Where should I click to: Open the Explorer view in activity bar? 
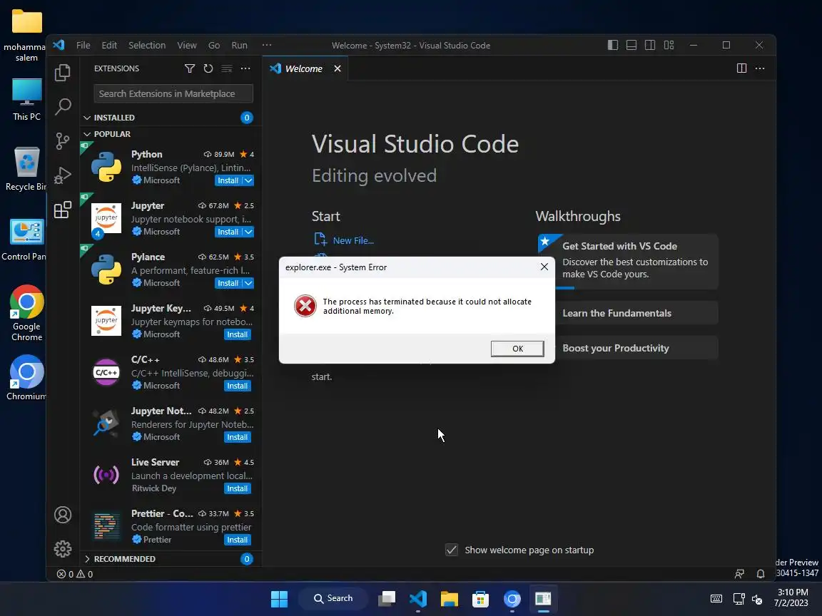click(62, 72)
